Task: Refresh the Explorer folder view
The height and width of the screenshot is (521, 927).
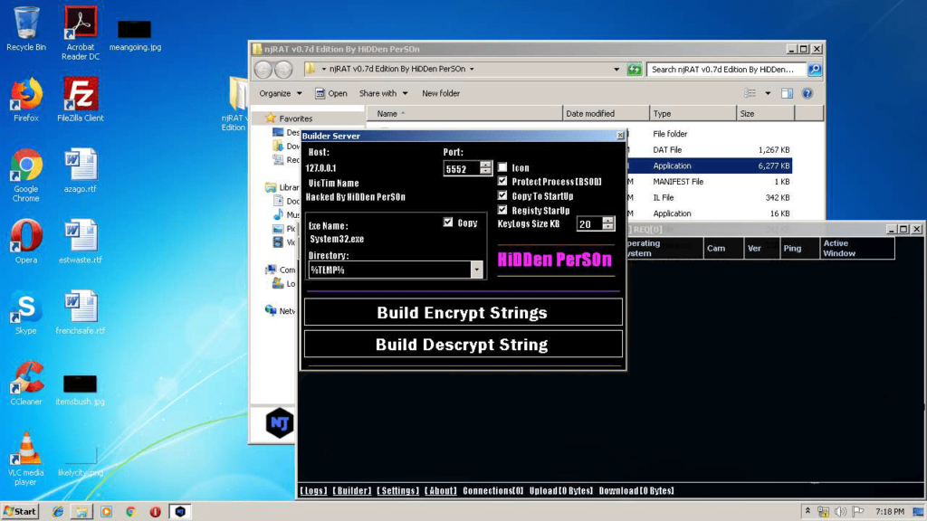Action: [635, 69]
